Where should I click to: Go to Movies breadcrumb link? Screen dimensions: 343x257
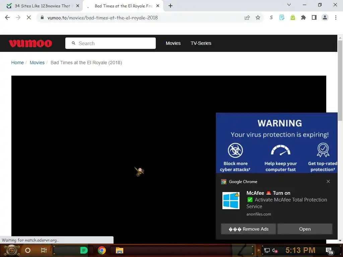click(37, 63)
